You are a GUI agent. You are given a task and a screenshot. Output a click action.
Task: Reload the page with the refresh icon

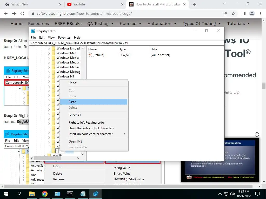click(22, 13)
